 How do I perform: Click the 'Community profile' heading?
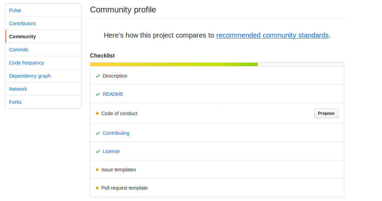pos(123,10)
